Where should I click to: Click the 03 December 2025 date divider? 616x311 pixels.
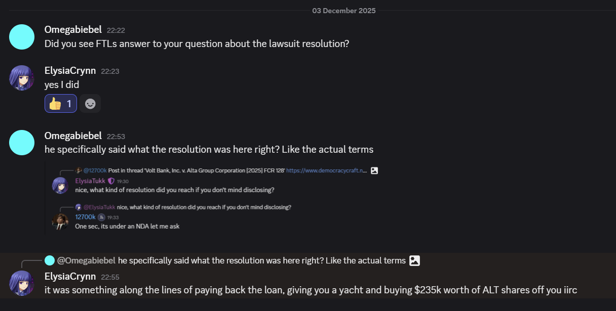pos(344,11)
